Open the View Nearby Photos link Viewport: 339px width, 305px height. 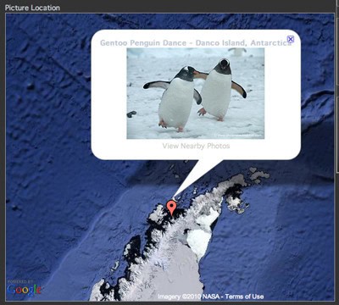point(196,146)
